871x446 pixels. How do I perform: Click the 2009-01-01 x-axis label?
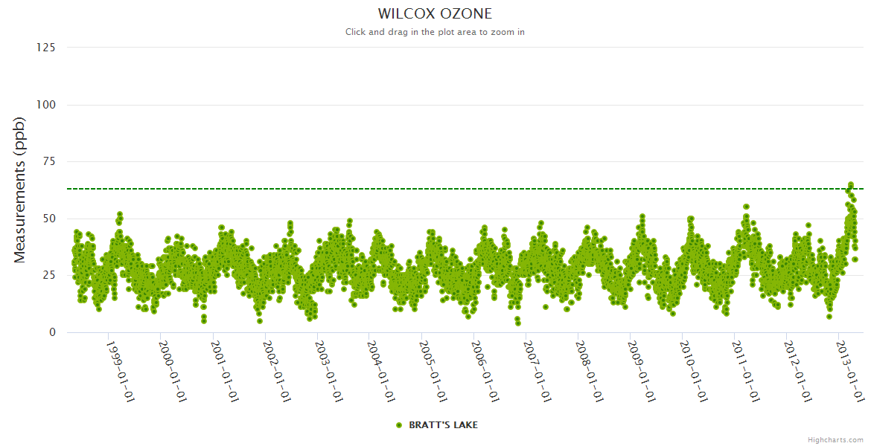(x=641, y=371)
